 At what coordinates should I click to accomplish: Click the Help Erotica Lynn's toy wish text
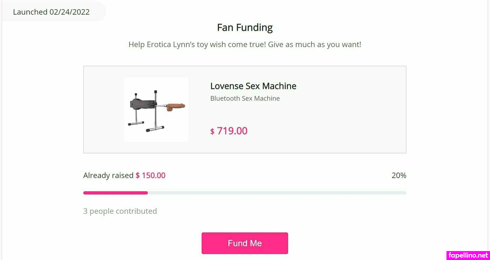[x=245, y=44]
